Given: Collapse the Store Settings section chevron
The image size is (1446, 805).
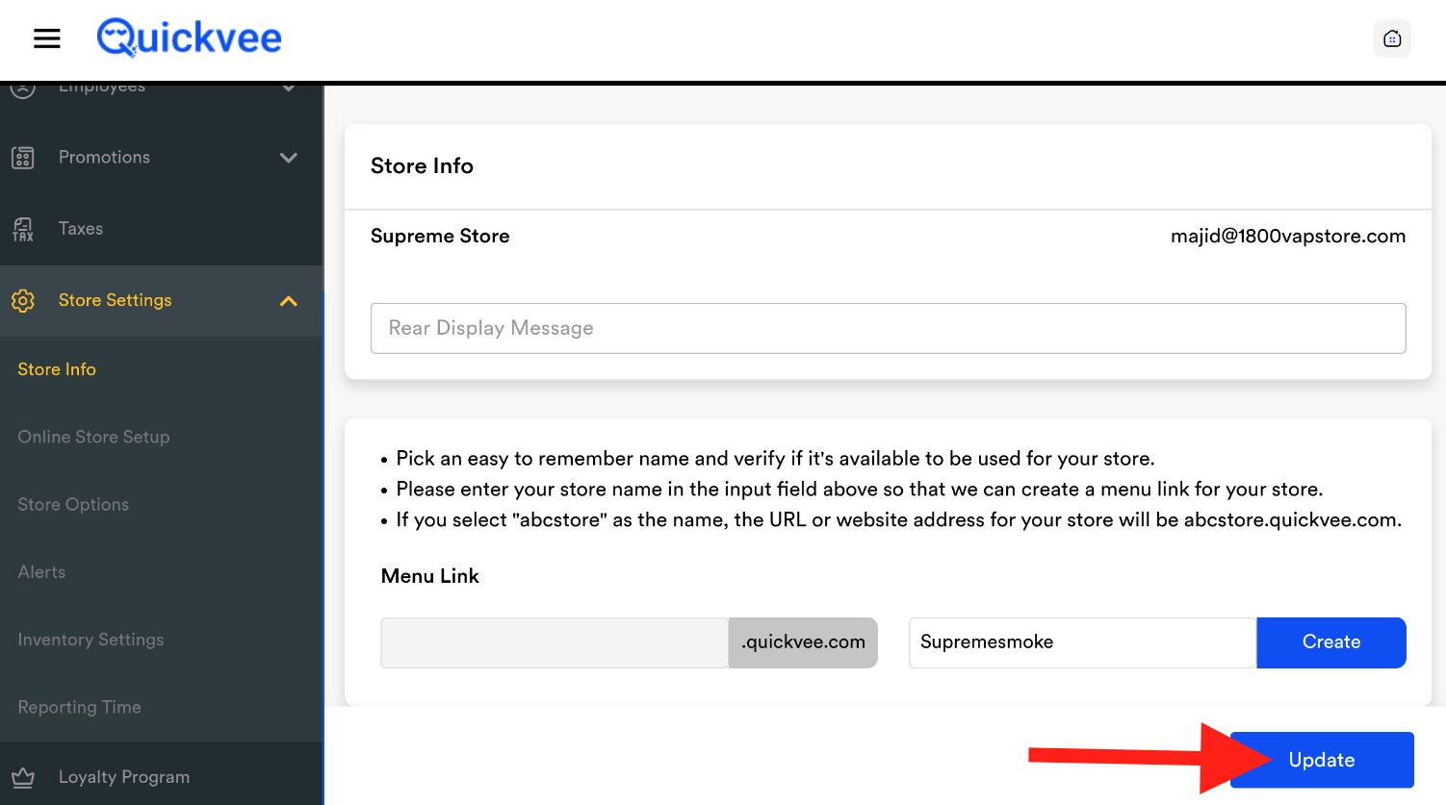Looking at the screenshot, I should (x=288, y=301).
